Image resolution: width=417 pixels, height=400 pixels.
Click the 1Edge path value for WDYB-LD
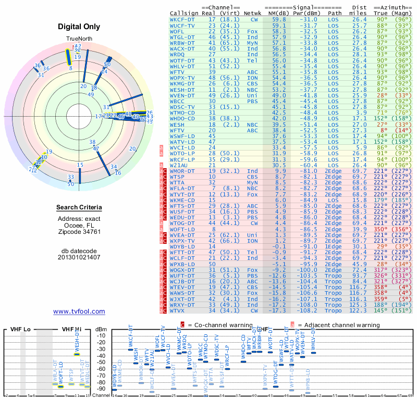click(333, 247)
